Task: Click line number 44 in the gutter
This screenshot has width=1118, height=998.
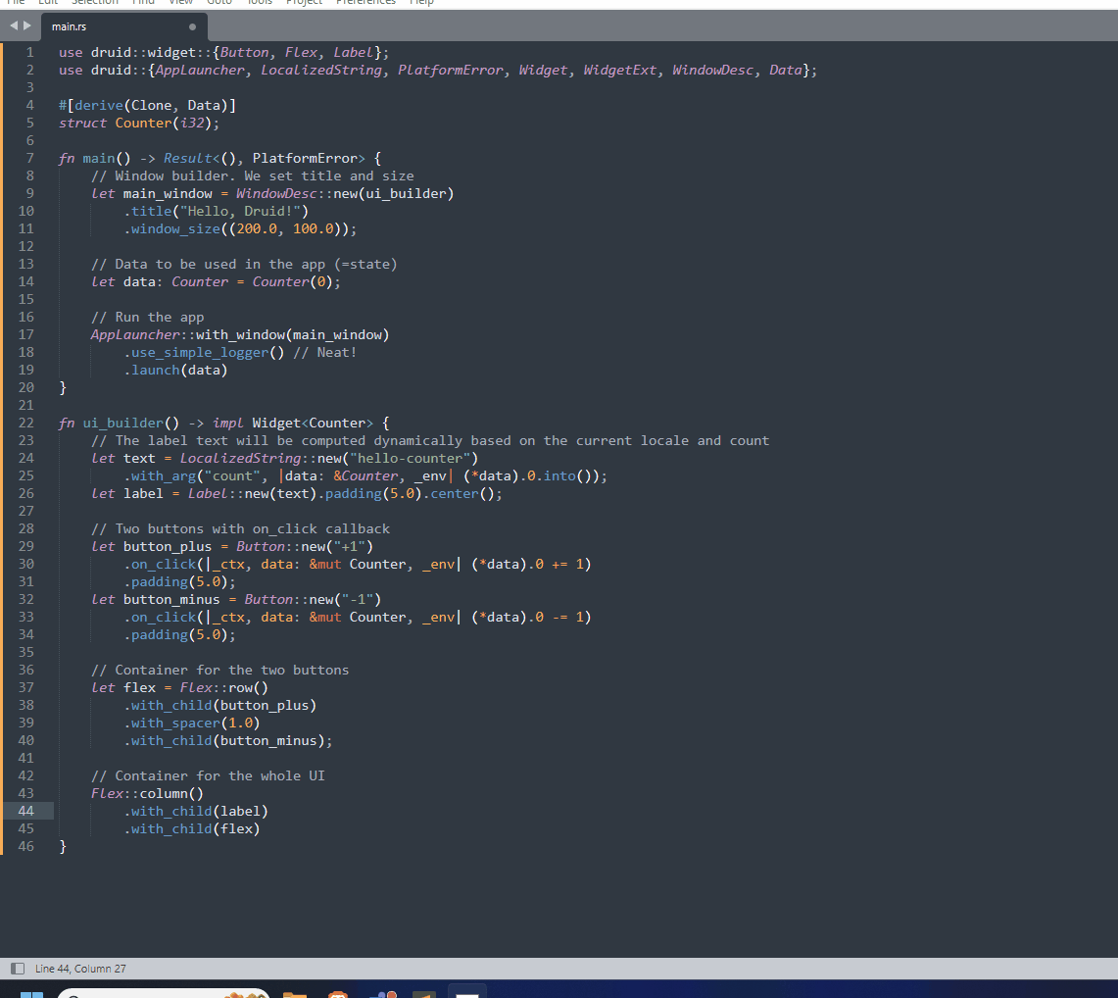Action: [x=25, y=811]
